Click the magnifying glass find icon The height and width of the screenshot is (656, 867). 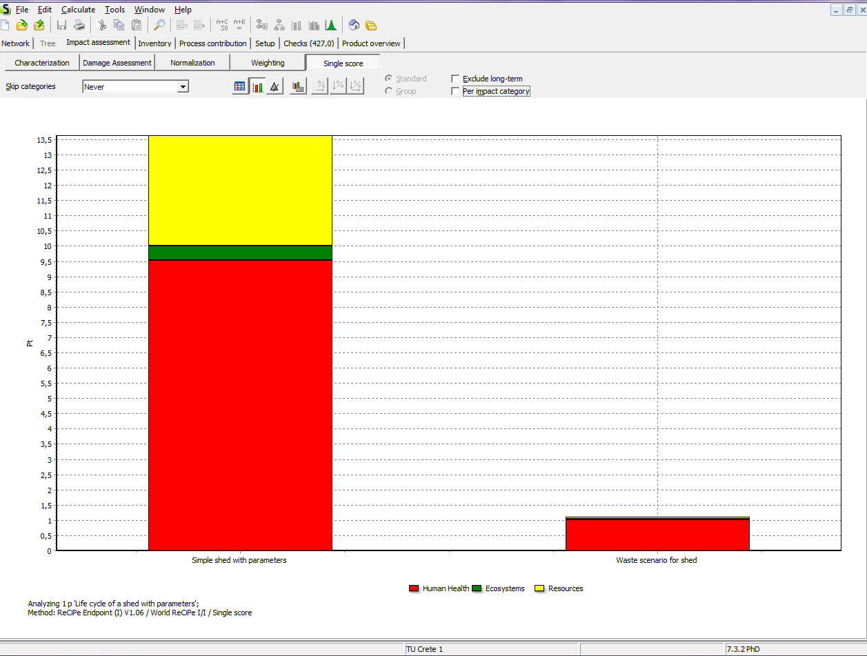tap(159, 26)
